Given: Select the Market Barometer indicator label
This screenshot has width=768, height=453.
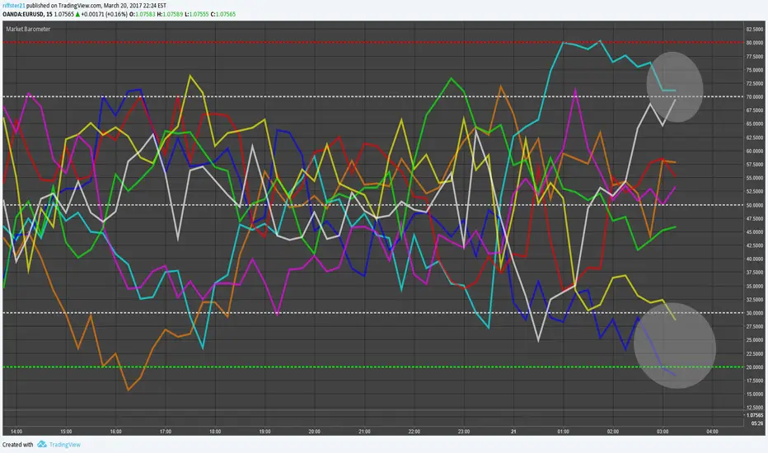Looking at the screenshot, I should coord(28,29).
